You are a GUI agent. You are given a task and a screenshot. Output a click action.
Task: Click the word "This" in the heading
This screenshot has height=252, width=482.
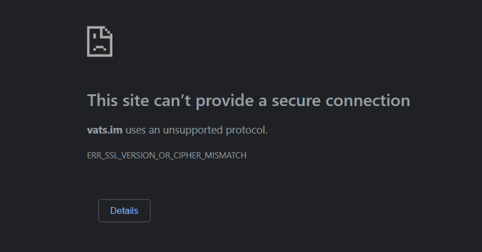pos(102,100)
